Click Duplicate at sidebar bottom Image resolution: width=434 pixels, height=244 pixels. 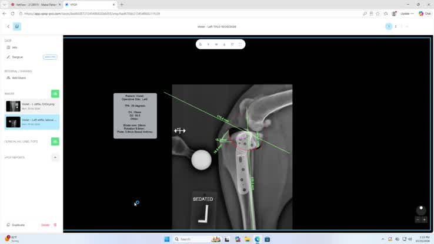pos(16,225)
